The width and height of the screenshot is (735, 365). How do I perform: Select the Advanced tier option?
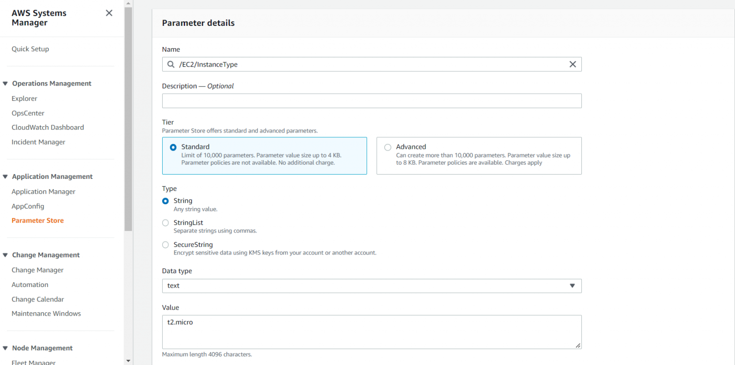(388, 147)
